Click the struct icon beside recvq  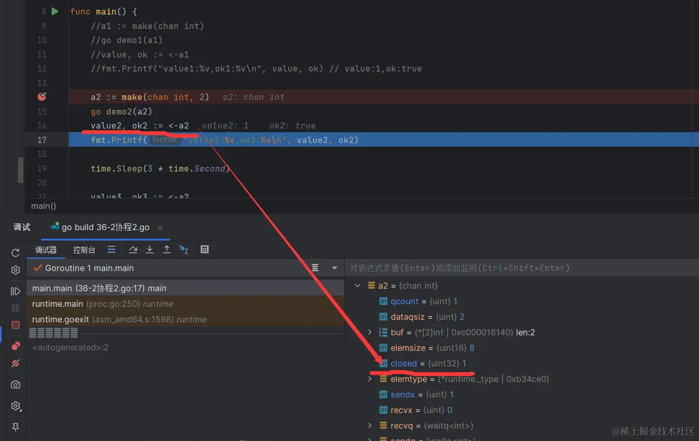[x=383, y=425]
